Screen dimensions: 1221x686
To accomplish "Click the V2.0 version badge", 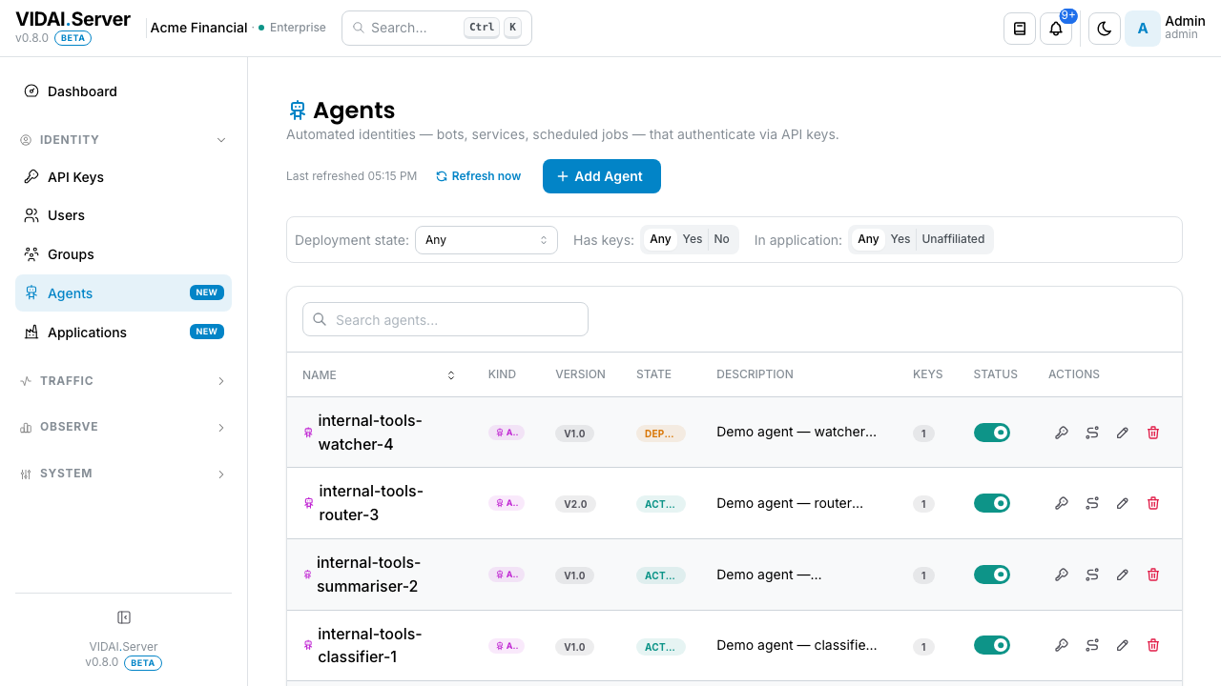I will click(575, 504).
